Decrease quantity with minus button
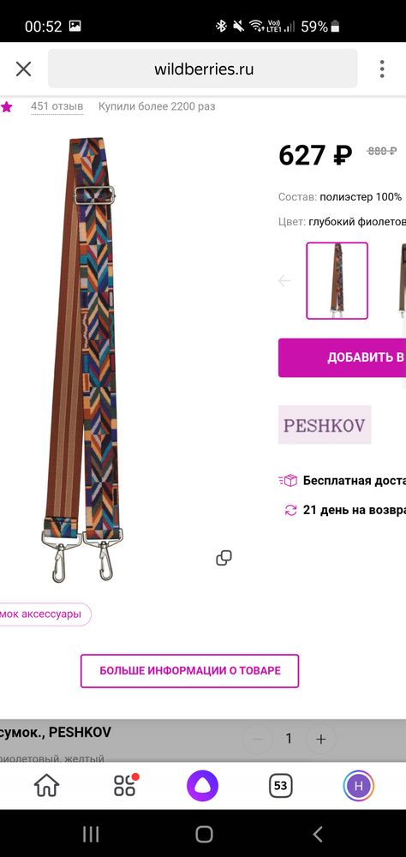406x857 pixels. click(x=257, y=739)
